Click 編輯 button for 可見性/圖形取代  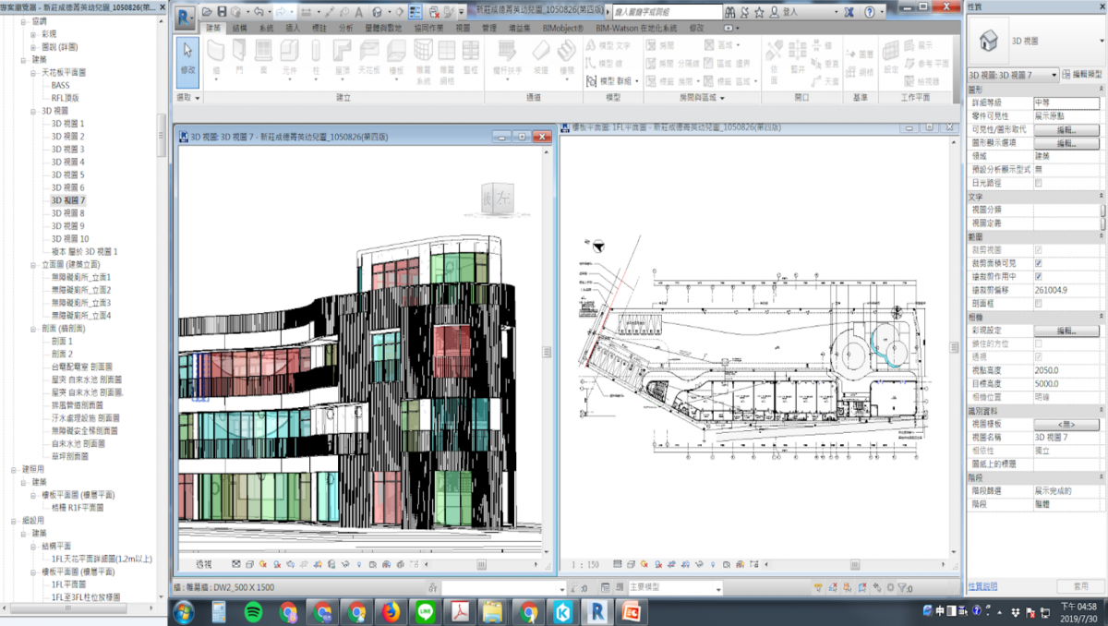(x=1066, y=130)
